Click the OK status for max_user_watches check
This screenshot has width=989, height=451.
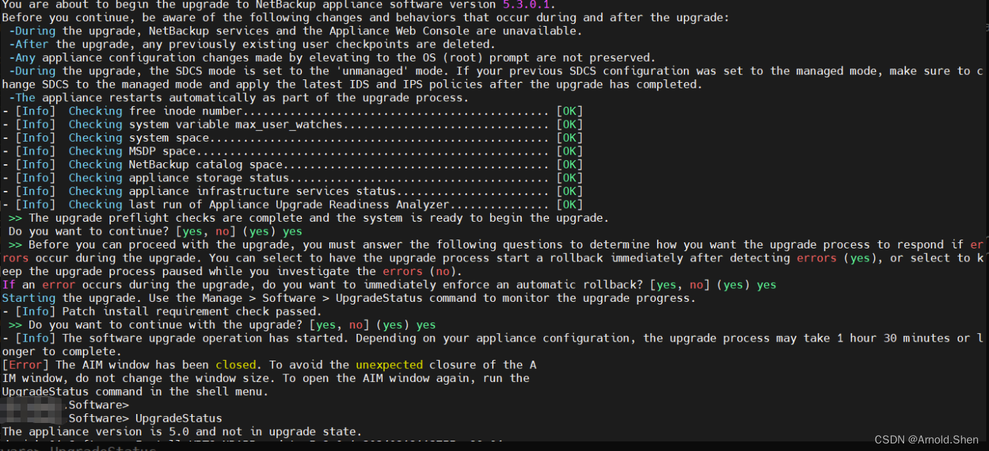569,125
